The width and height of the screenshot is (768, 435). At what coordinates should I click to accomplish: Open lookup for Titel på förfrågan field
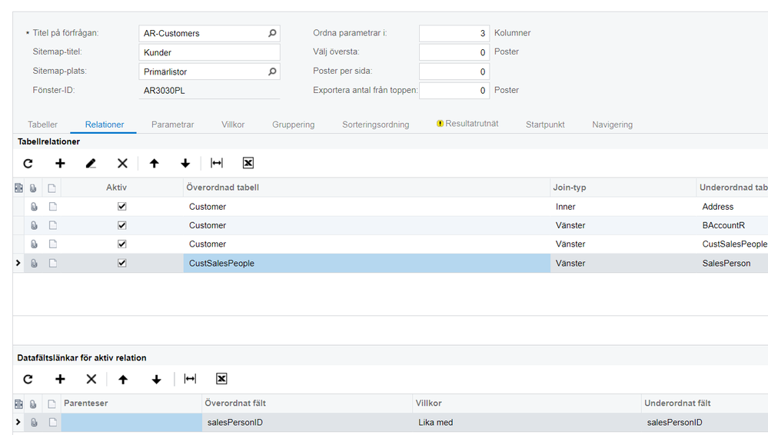(x=272, y=34)
